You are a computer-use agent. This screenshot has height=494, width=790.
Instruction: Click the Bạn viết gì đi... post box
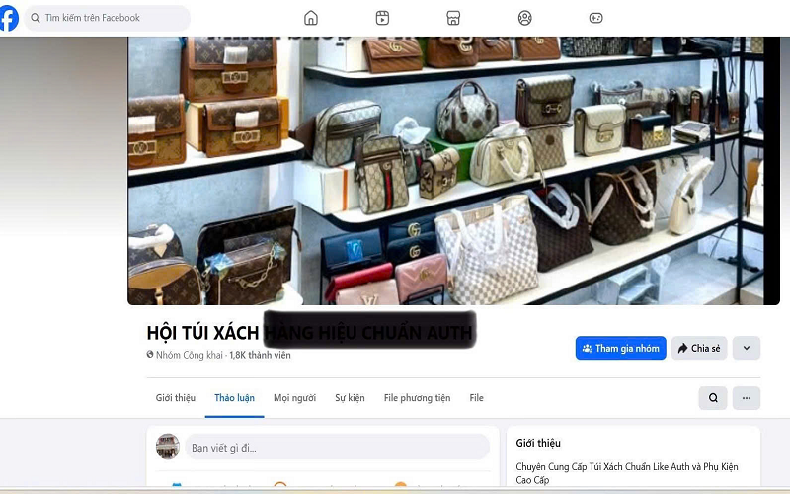338,448
